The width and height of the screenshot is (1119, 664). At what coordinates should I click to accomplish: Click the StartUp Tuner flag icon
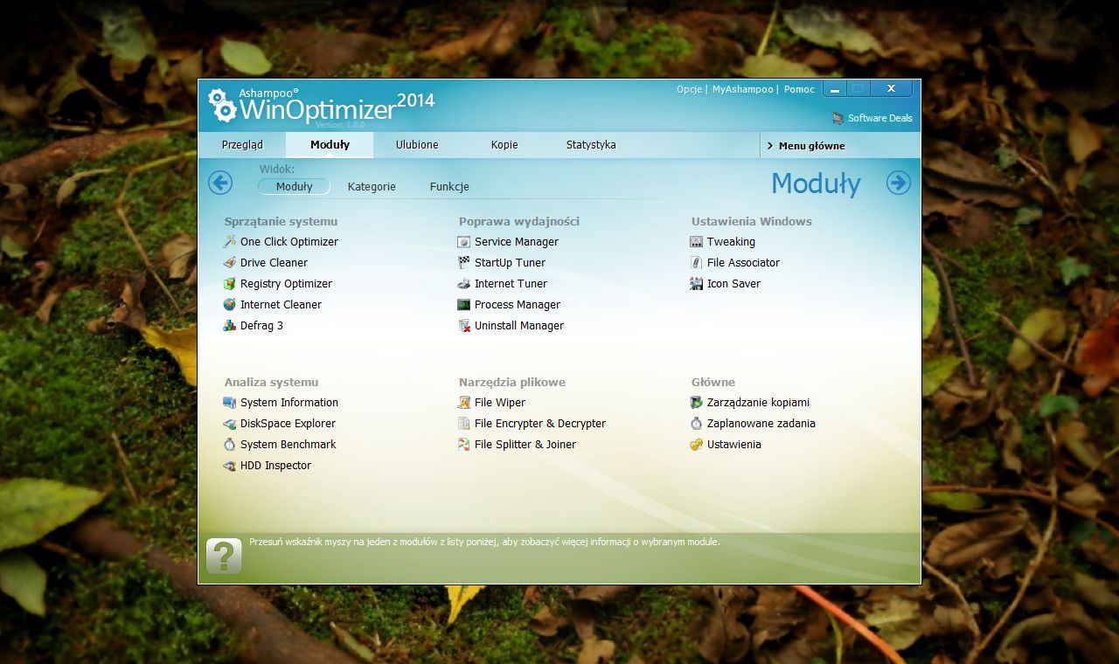click(464, 263)
